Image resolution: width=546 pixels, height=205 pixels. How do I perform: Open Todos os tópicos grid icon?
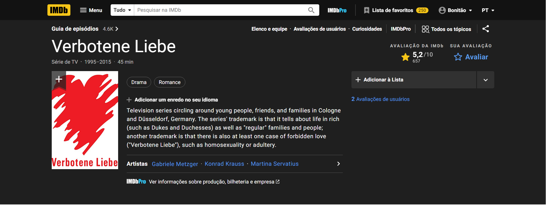(425, 29)
